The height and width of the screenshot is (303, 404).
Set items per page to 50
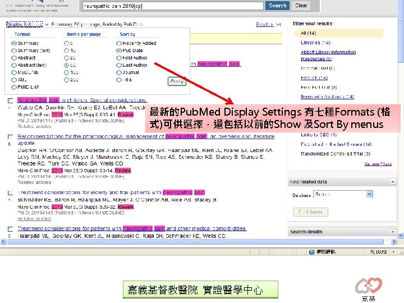[x=66, y=65]
